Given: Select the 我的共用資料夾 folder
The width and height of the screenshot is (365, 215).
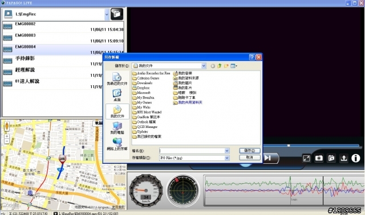Looking at the screenshot, I should (188, 102).
